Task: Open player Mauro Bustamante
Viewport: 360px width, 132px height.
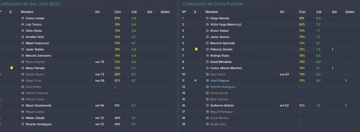Action: click(x=39, y=106)
